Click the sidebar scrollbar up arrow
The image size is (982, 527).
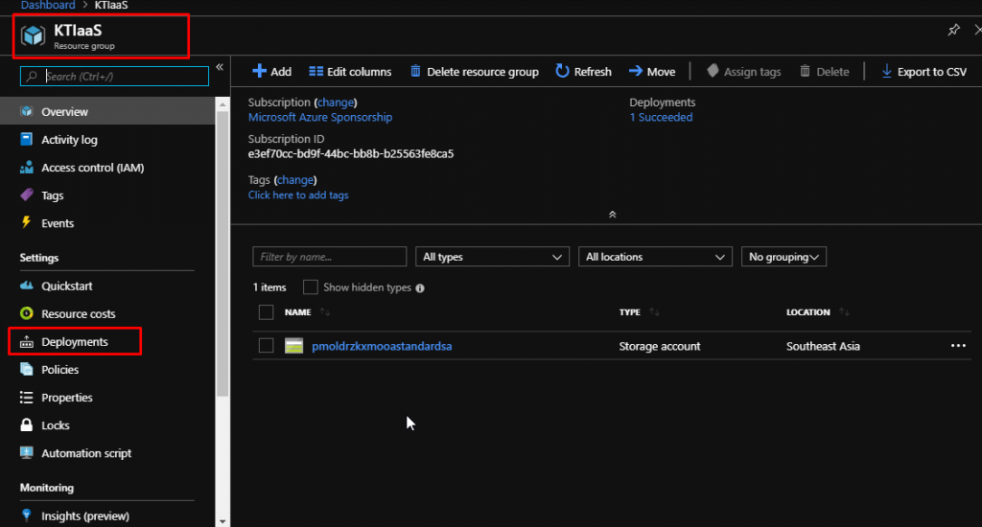[x=222, y=104]
